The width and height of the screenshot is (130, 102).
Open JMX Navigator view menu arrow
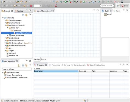[x=30, y=65]
